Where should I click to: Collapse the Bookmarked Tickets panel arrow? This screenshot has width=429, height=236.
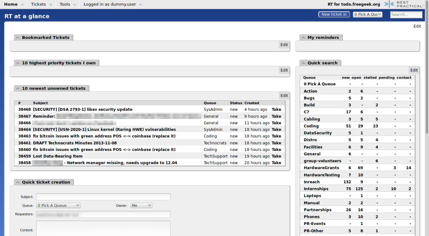point(18,37)
